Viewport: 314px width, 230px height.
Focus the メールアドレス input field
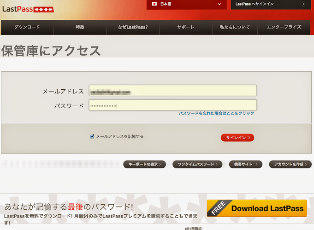(x=173, y=91)
